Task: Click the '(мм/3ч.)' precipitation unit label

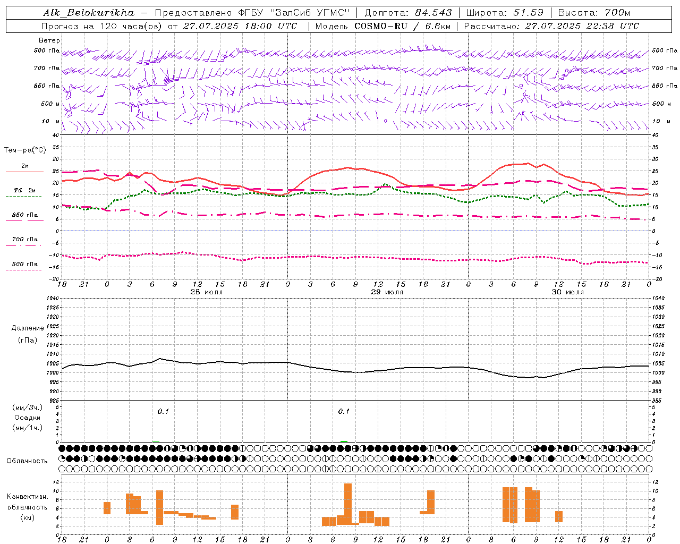Action: (x=28, y=407)
